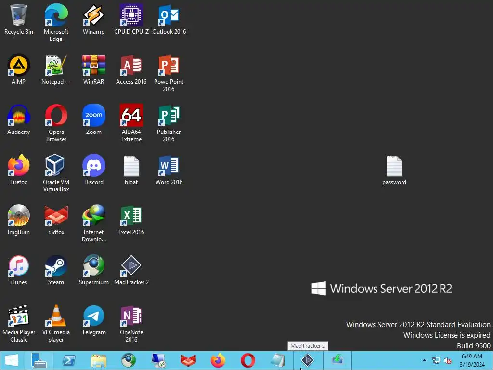Open the notepad icon on the taskbar
The image size is (493, 370).
[278, 360]
